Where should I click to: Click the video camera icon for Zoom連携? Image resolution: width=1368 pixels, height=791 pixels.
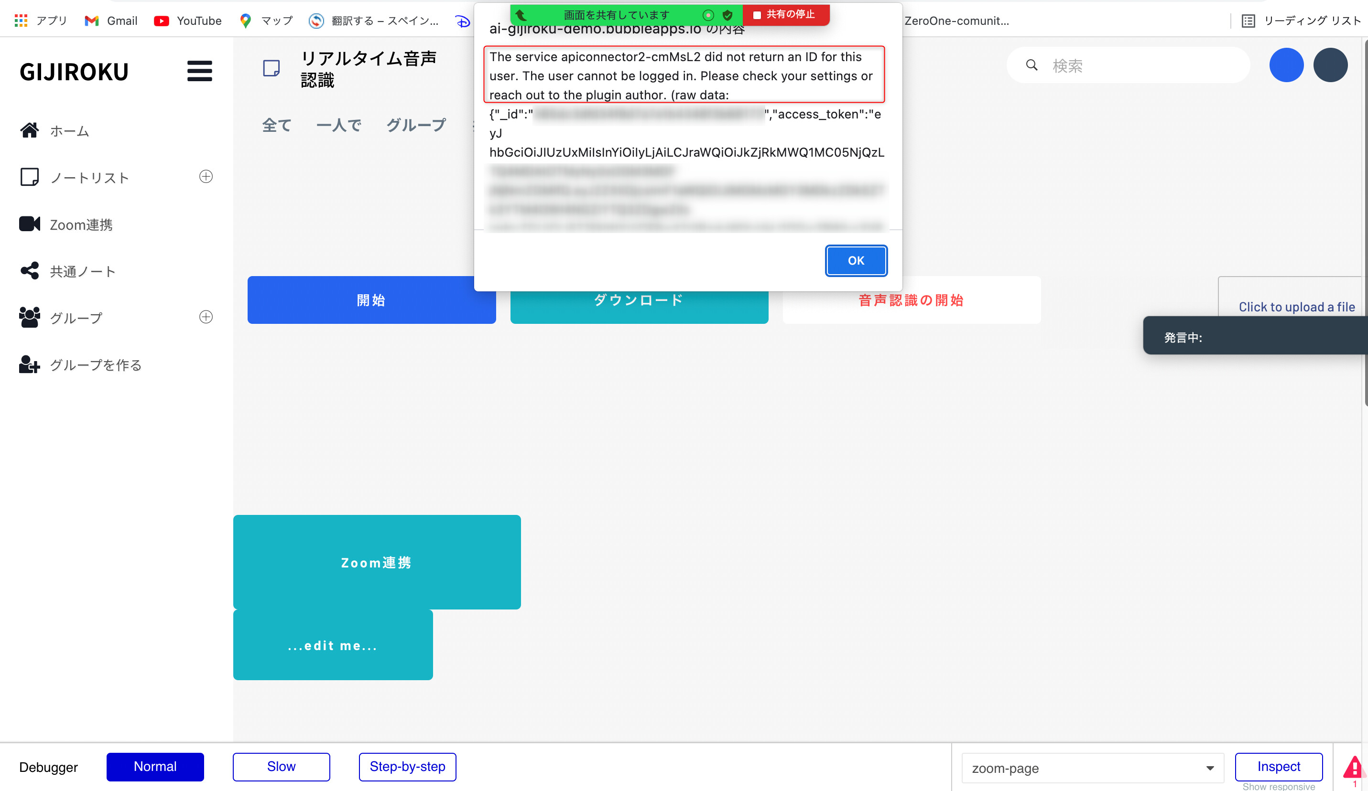point(29,224)
